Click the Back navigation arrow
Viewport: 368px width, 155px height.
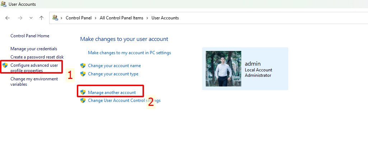point(8,18)
